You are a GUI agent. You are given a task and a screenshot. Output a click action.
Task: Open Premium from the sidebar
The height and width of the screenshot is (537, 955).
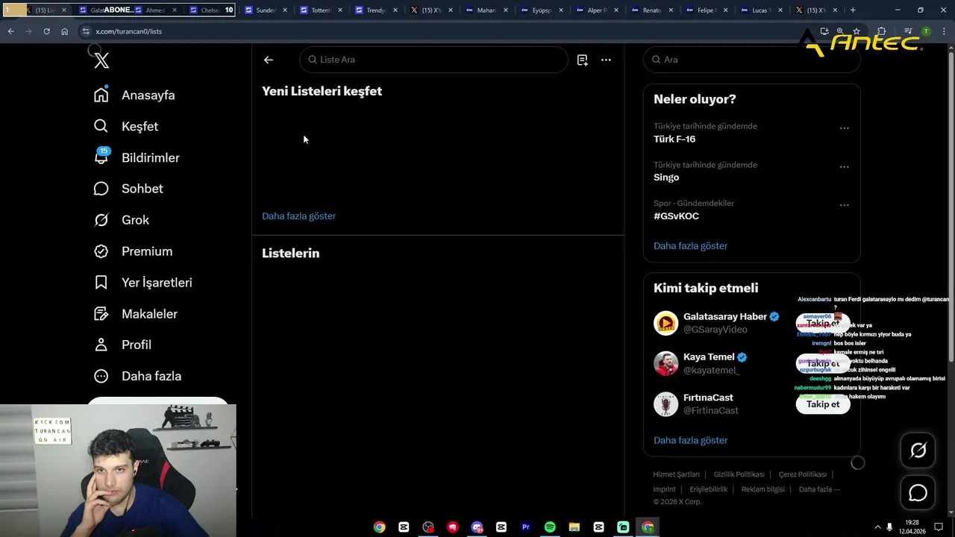(x=133, y=251)
